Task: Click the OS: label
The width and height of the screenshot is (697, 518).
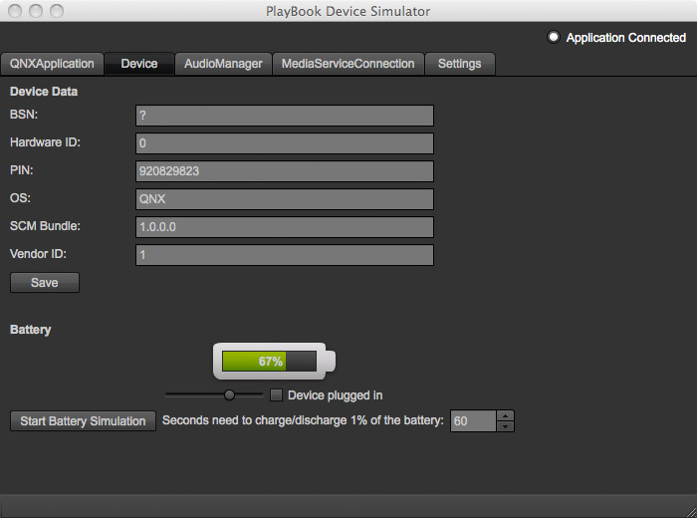Action: (x=20, y=198)
